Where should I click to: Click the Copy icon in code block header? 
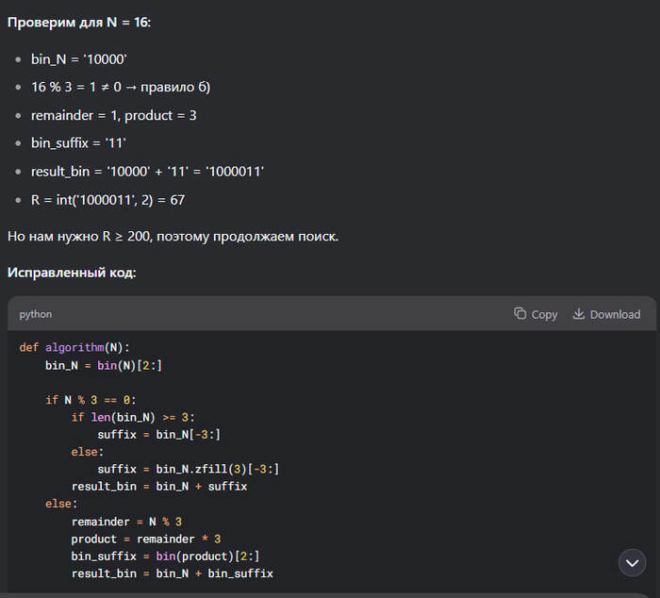click(520, 314)
